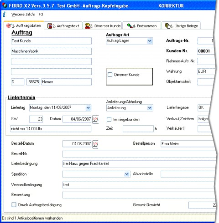The image size is (219, 223).
Task: Click the FERRO-X2 title bar app icon
Action: click(x=5, y=5)
